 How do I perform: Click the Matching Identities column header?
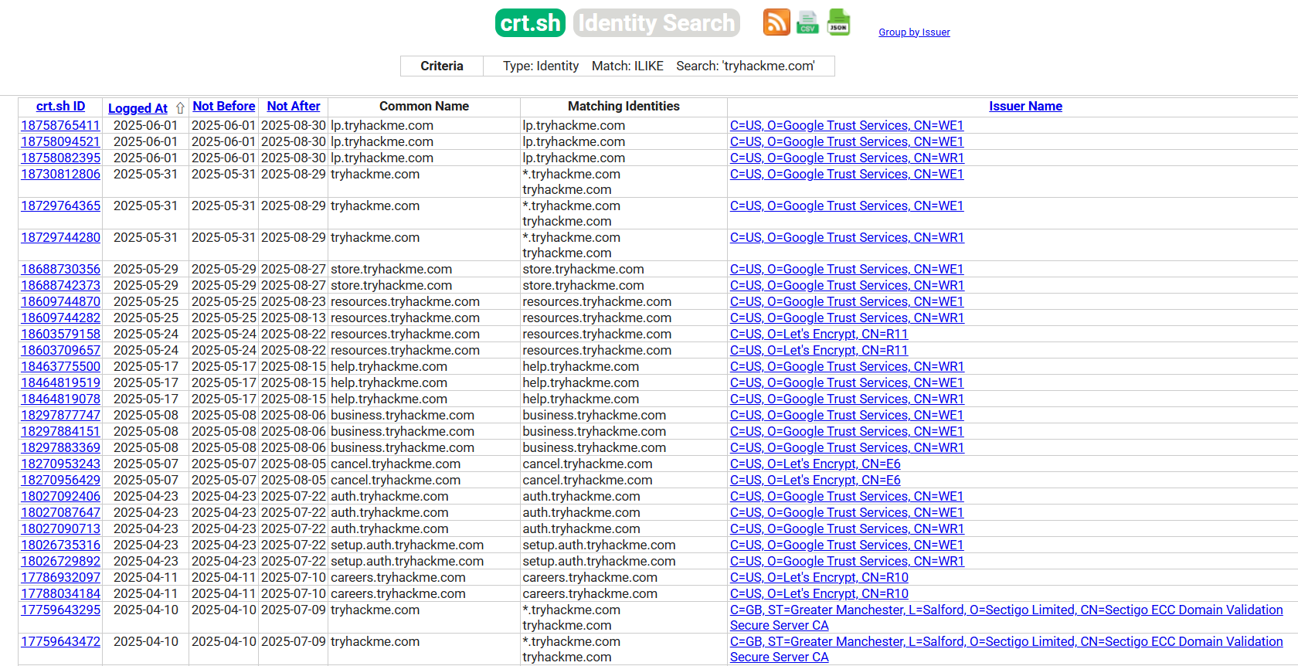click(x=624, y=107)
